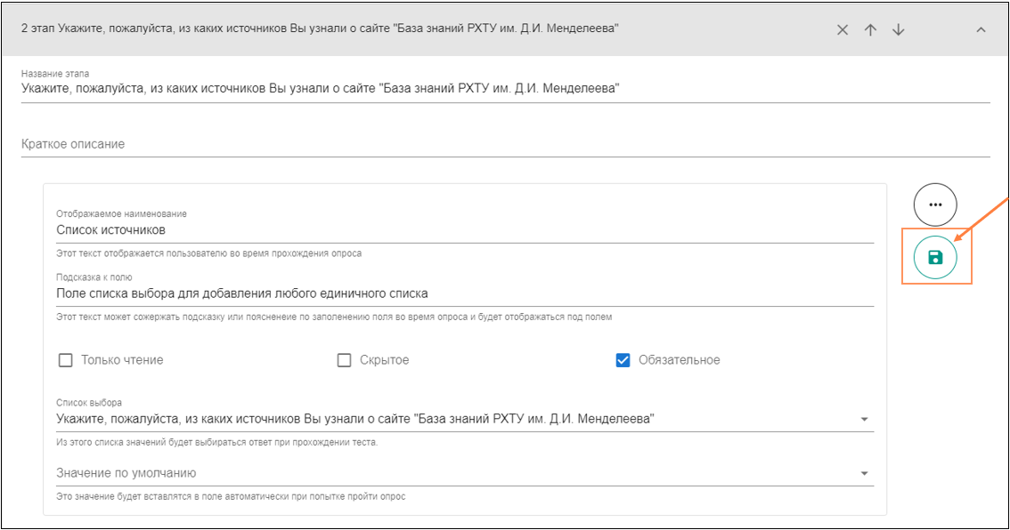Move stage 2 up with the arrow
1010x530 pixels.
pyautogui.click(x=870, y=29)
